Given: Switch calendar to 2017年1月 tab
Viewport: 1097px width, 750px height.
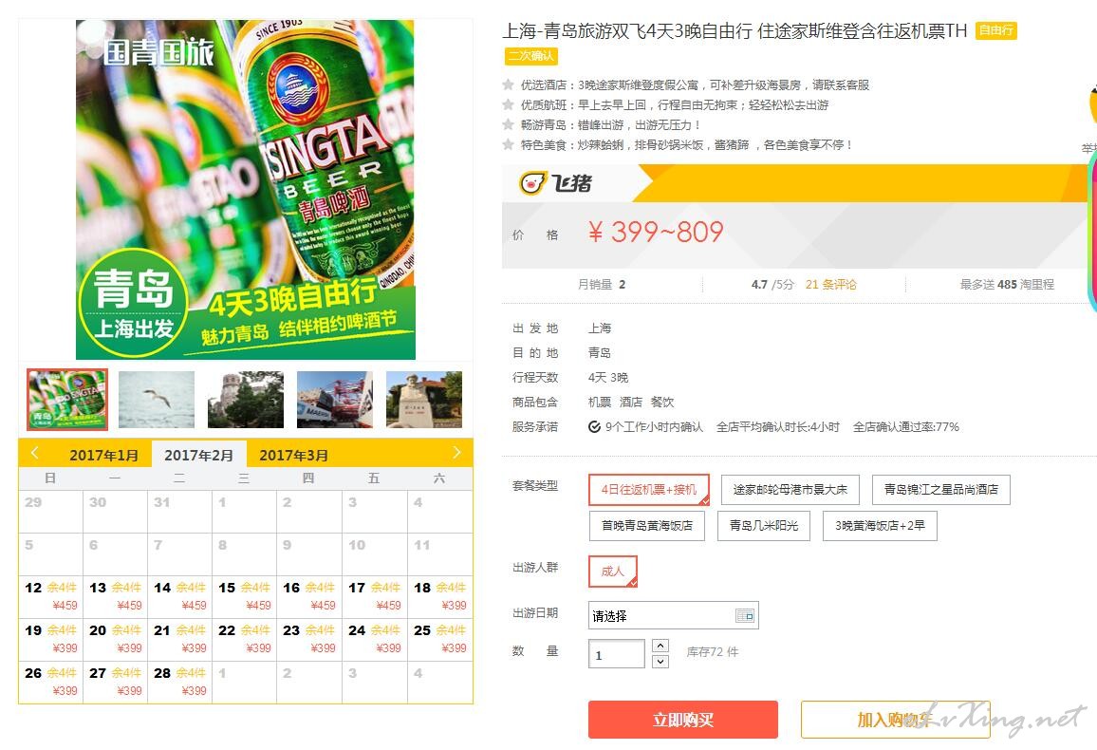Looking at the screenshot, I should point(103,456).
